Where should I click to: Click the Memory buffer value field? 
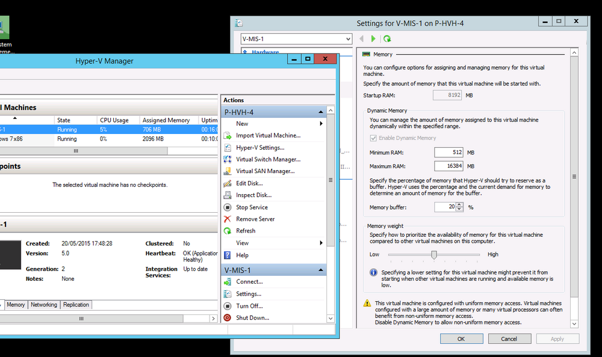(x=445, y=207)
